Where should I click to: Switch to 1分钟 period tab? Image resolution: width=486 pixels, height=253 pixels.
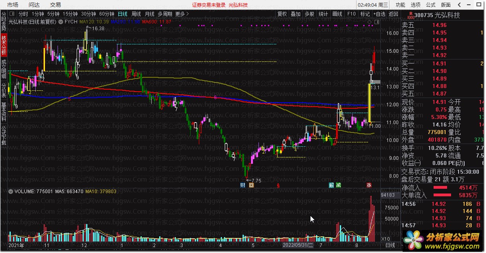coord(38,14)
